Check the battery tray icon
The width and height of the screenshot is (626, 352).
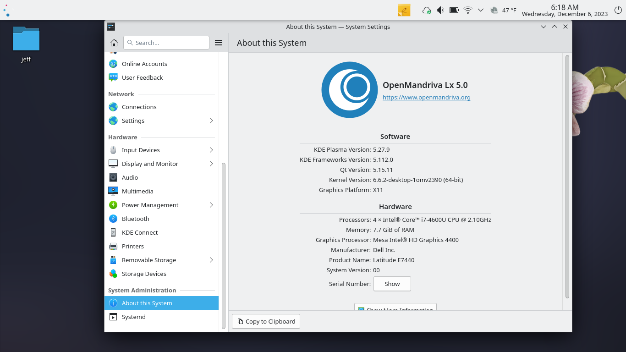454,10
